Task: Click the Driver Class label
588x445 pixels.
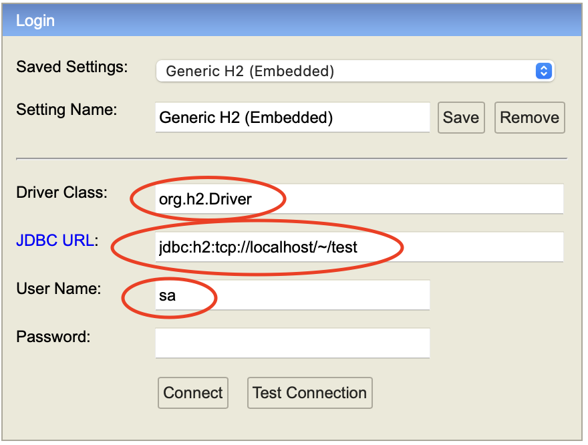Action: [x=62, y=192]
